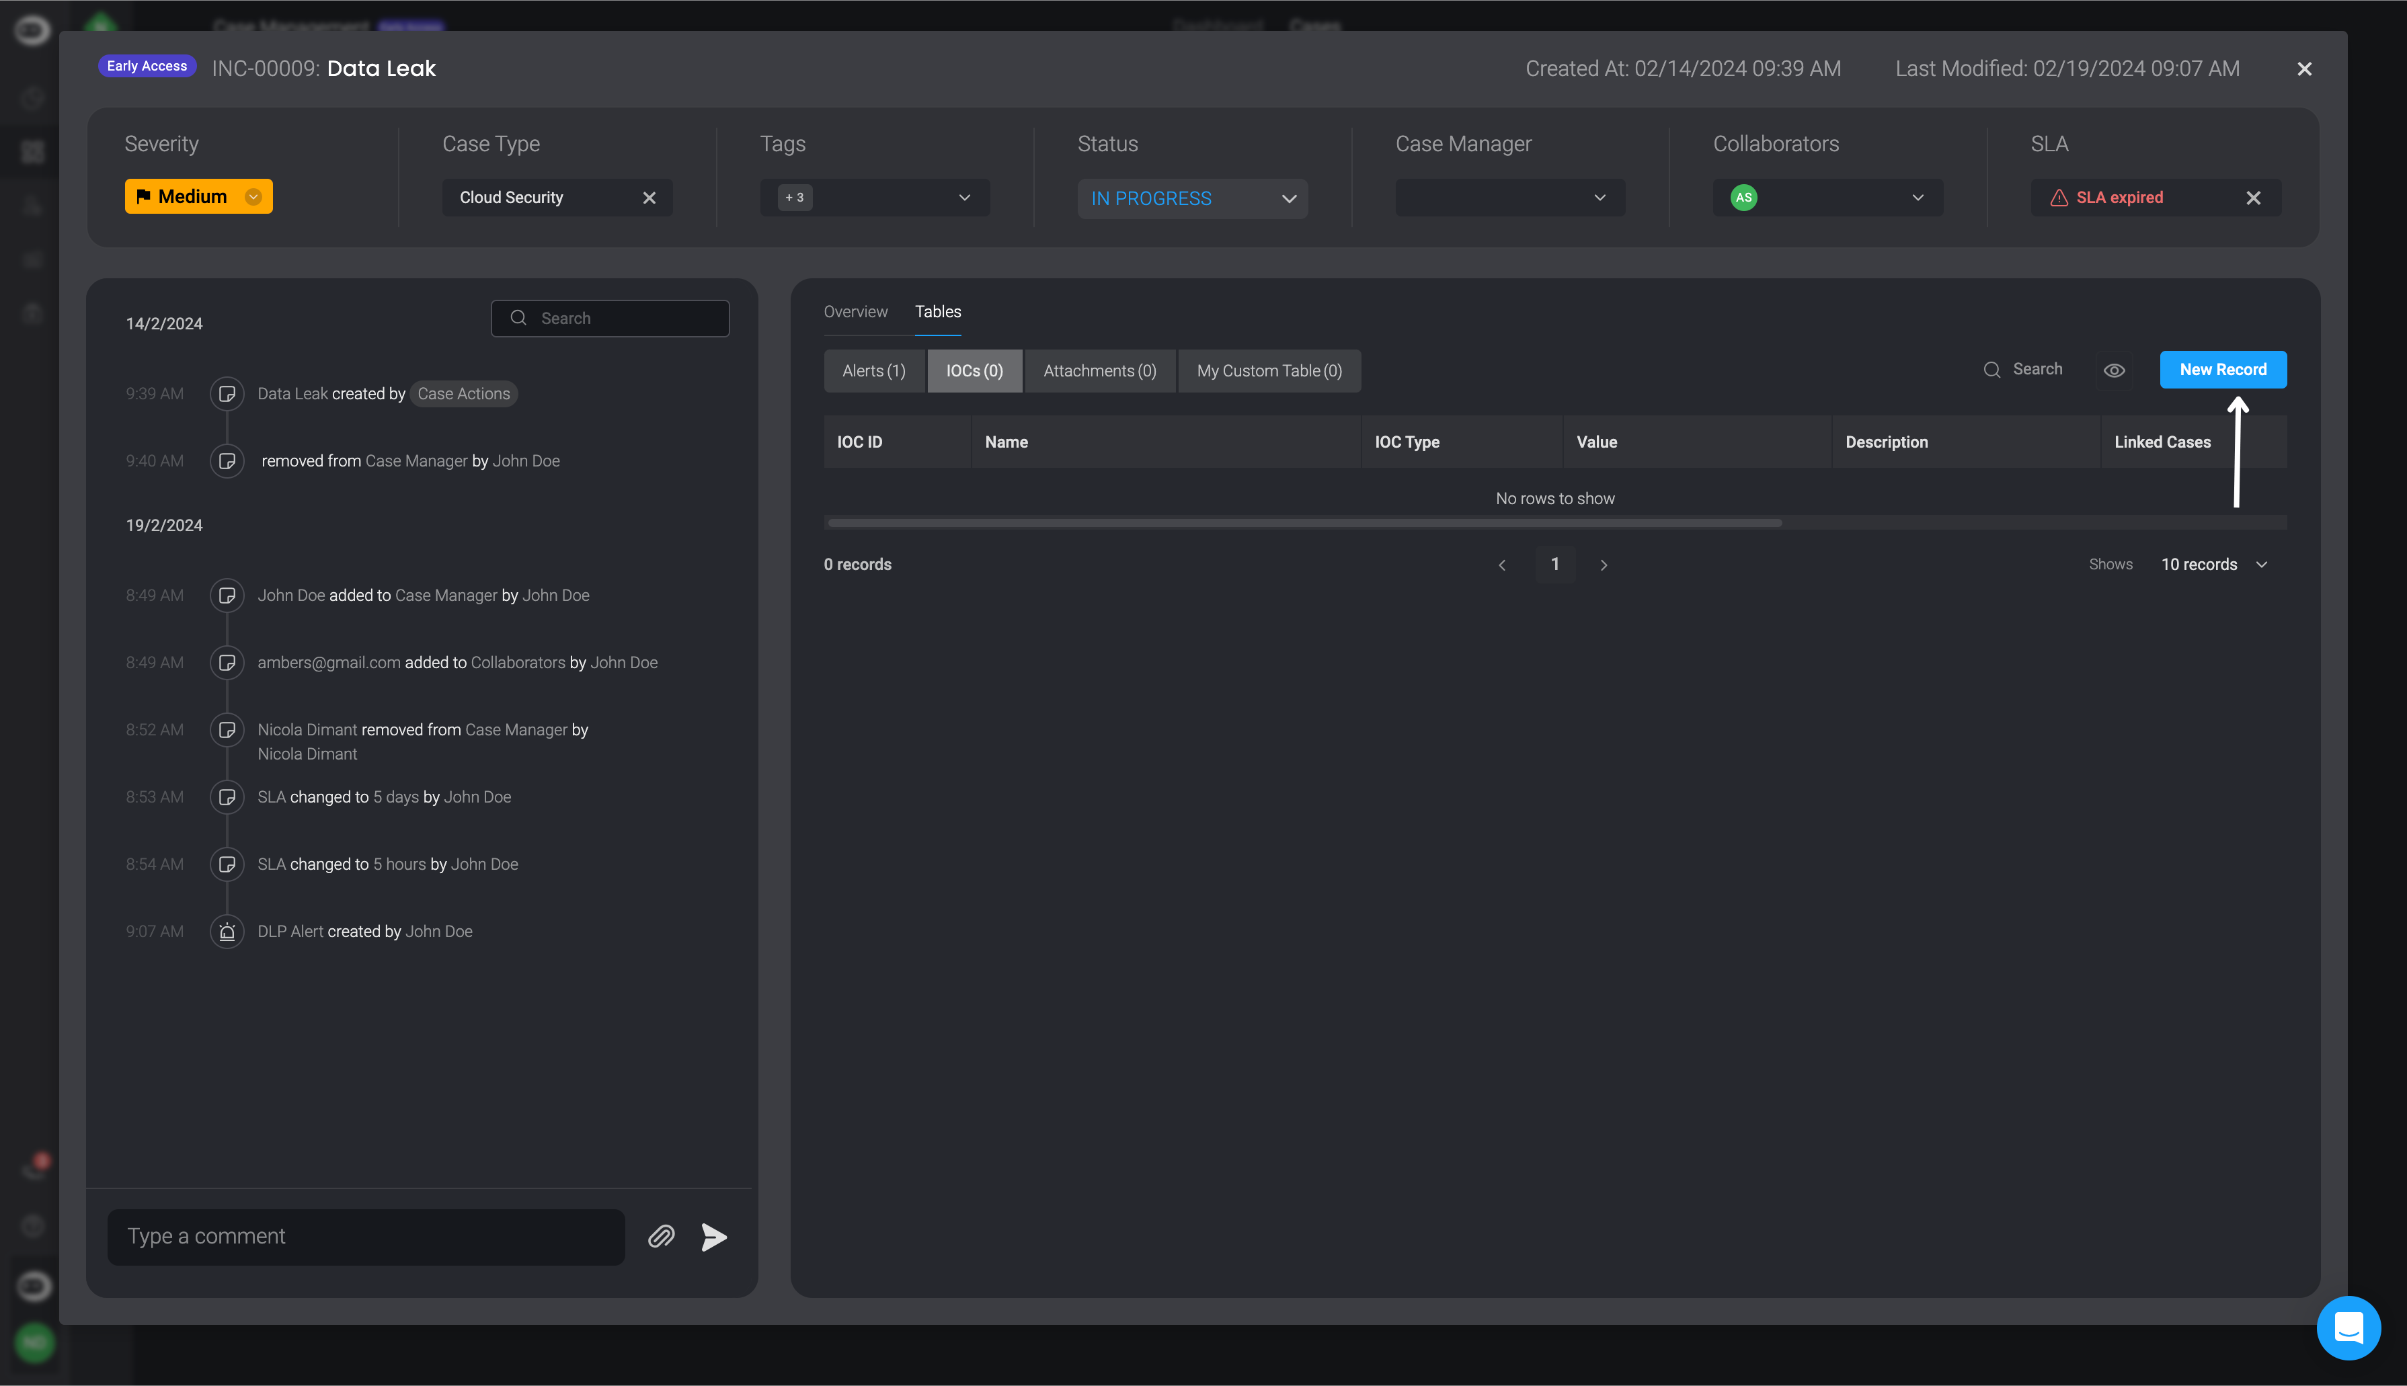Open the Attachments (0) table tab
The height and width of the screenshot is (1386, 2407).
pos(1100,371)
